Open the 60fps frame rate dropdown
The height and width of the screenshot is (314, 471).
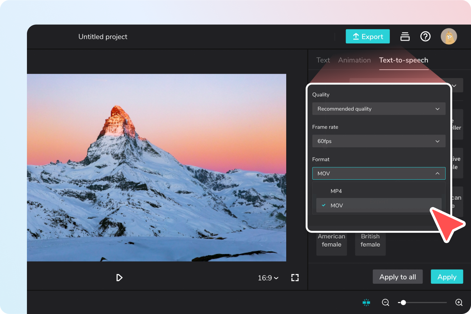(x=379, y=141)
